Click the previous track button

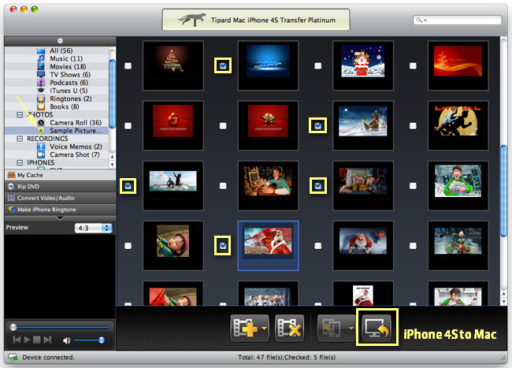17,340
